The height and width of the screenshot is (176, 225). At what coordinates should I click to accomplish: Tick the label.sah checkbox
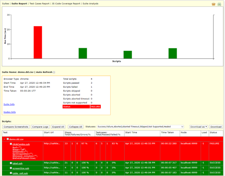11,163
